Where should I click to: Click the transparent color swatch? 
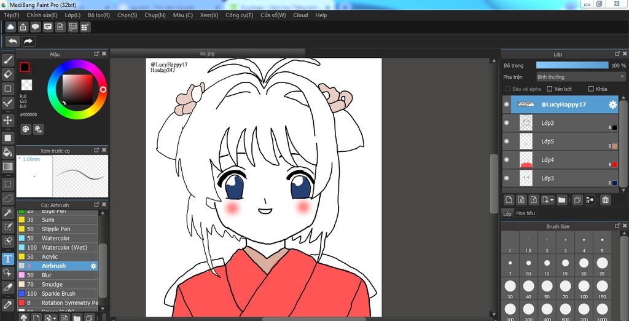pyautogui.click(x=26, y=85)
